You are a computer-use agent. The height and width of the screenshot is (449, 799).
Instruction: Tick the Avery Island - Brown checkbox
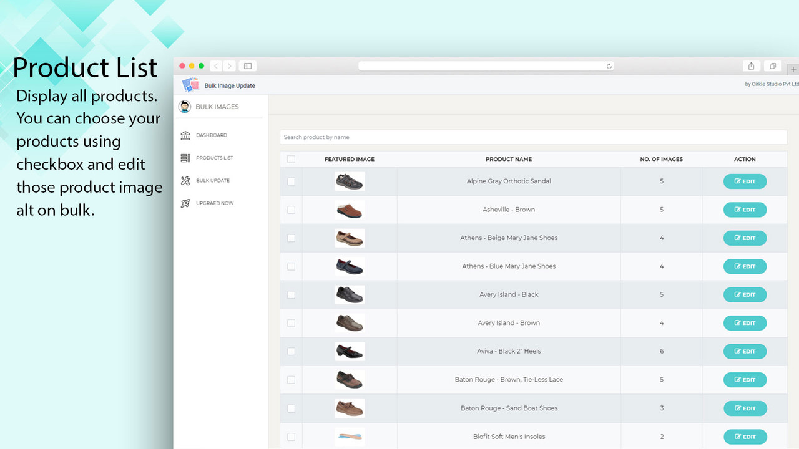[x=291, y=323]
